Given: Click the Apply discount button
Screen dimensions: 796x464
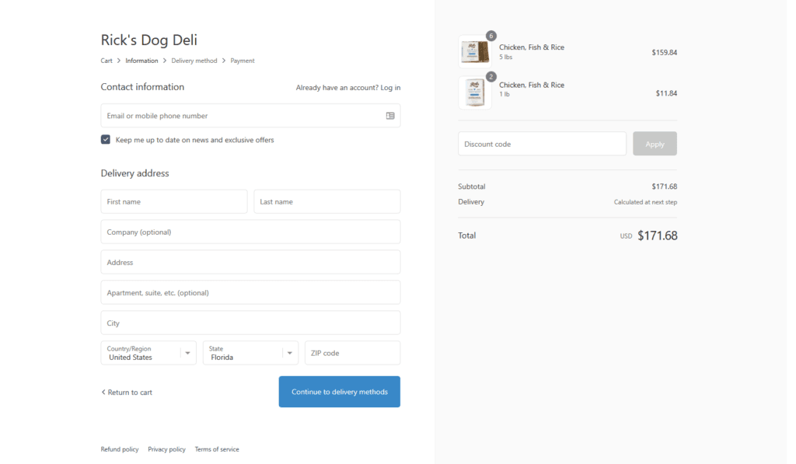Looking at the screenshot, I should coord(655,144).
